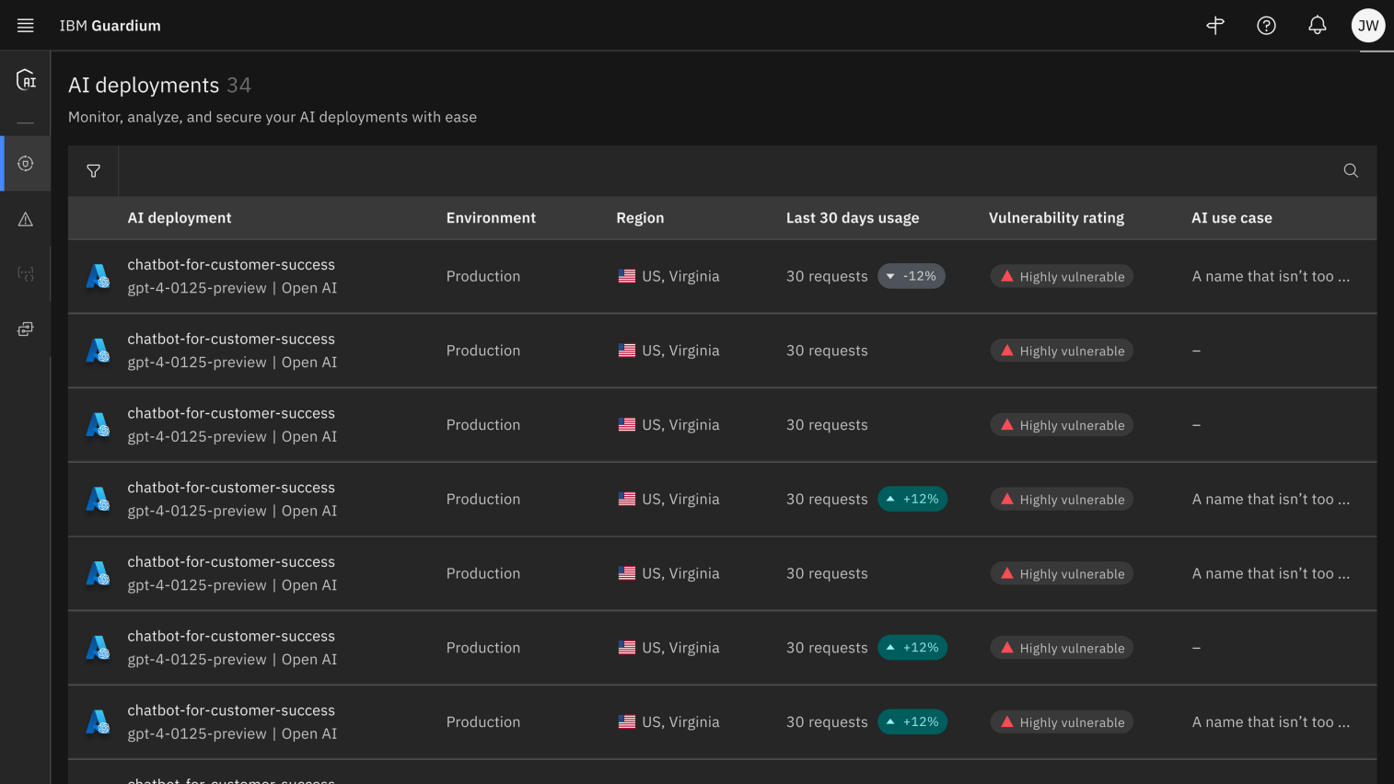Viewport: 1394px width, 784px height.
Task: Click the AI security shield sidebar icon
Action: click(x=26, y=80)
